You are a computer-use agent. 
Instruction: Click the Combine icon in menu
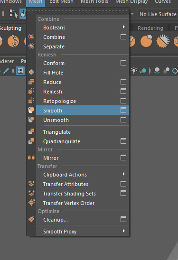point(31,37)
